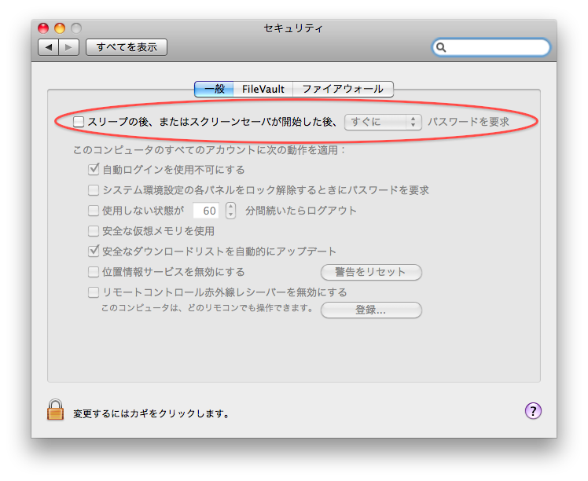The width and height of the screenshot is (588, 481).
Task: Click inside the search field
Action: [x=491, y=48]
